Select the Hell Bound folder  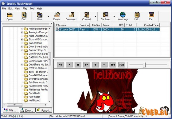coord(34,100)
